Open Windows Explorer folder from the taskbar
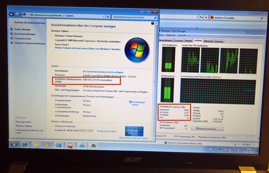Screen dimensions: 269x173 (x=36, y=145)
